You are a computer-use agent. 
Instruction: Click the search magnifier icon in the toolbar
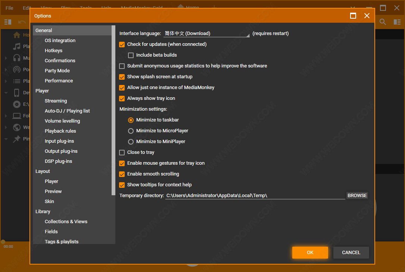[x=383, y=22]
